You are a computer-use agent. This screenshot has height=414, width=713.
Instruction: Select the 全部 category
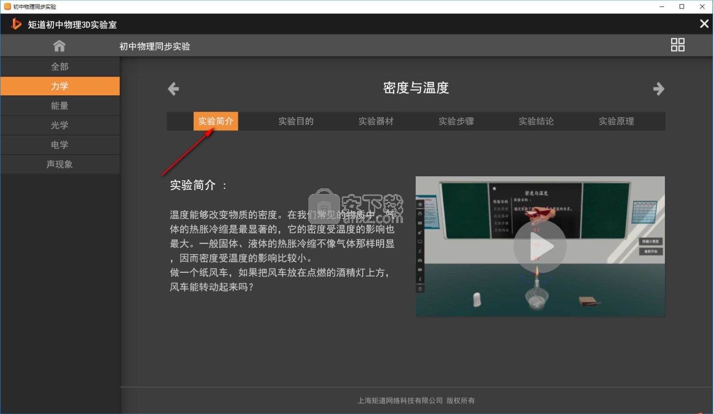pos(60,67)
